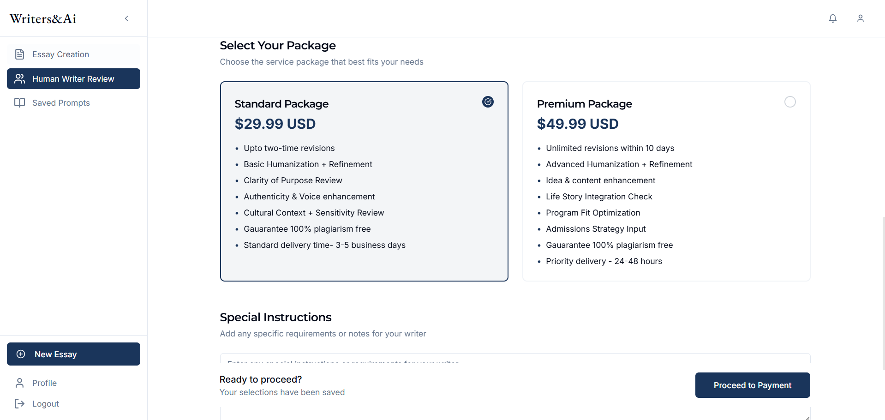Click the notification bell icon
Viewport: 885px width, 420px height.
[x=832, y=18]
